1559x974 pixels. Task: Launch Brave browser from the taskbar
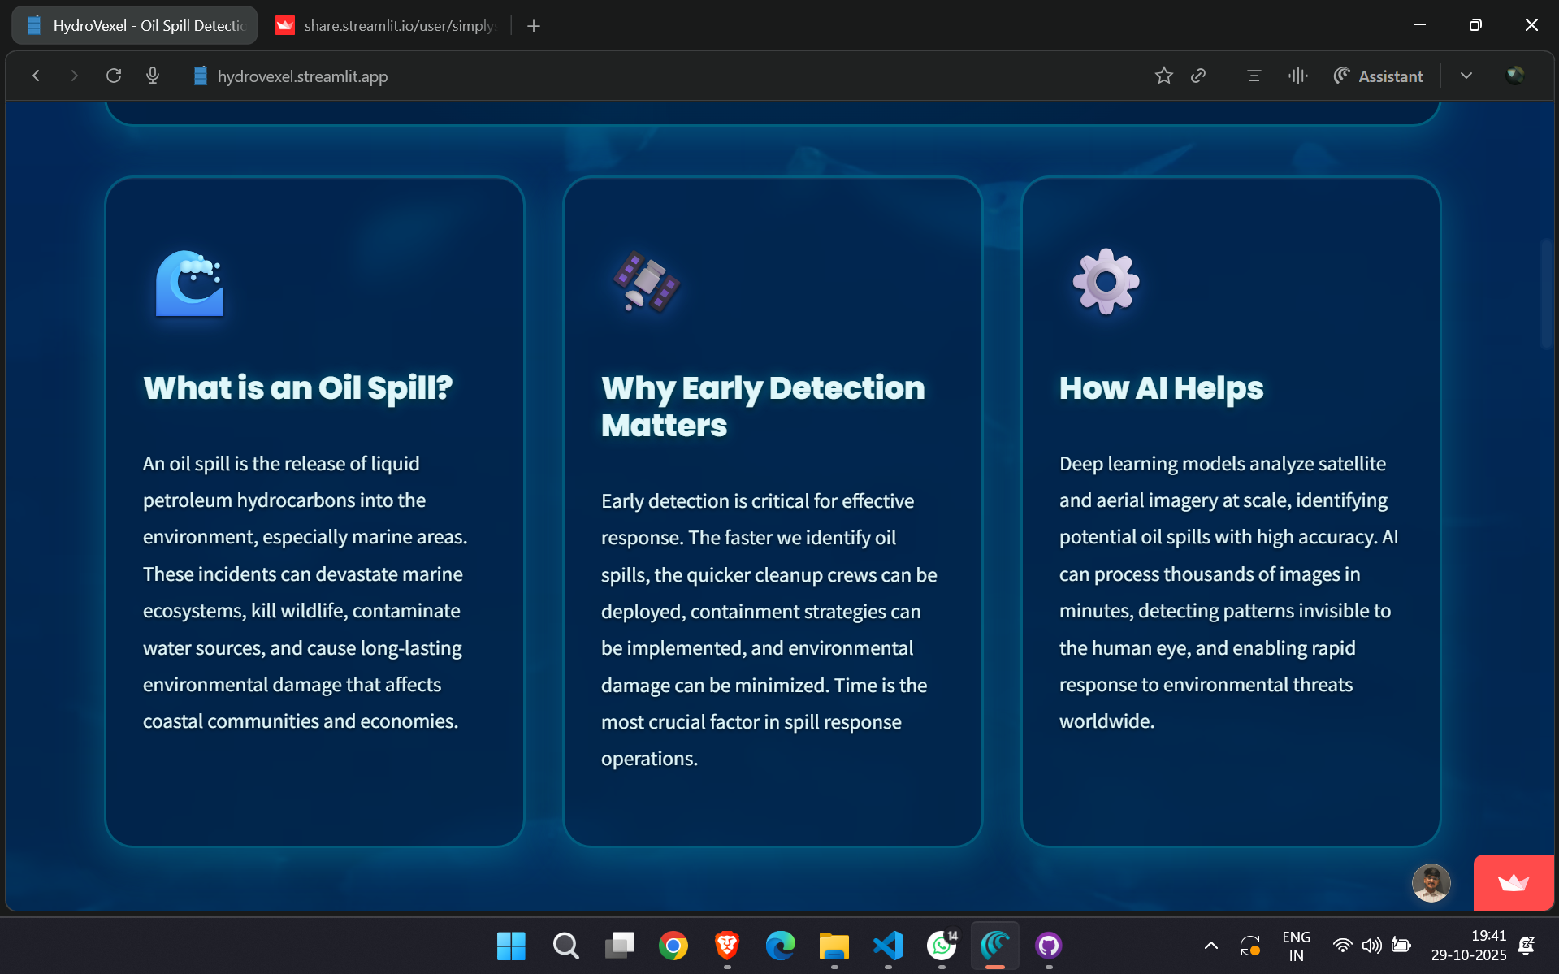(726, 946)
